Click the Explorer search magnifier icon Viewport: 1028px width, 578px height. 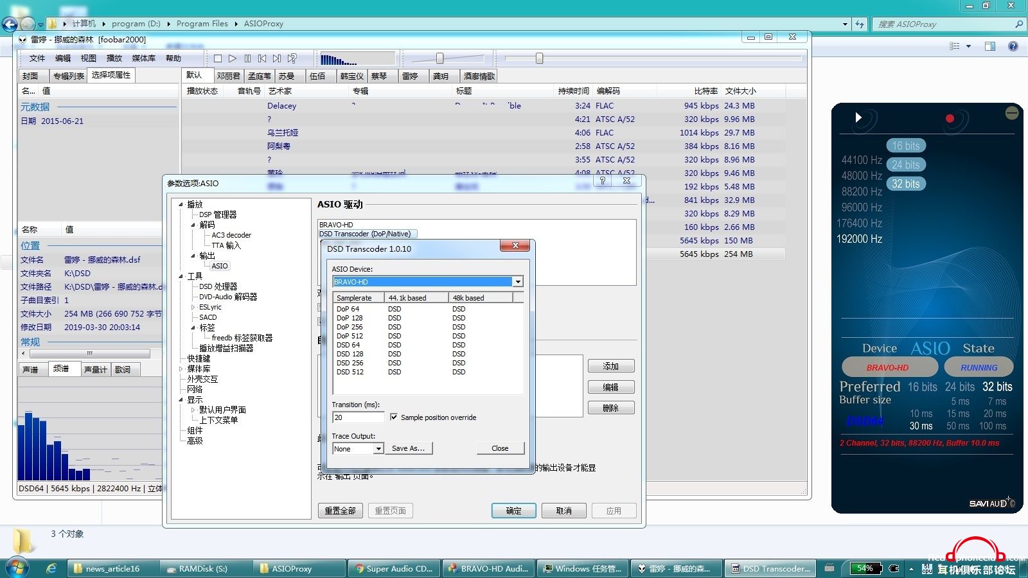click(x=1018, y=24)
